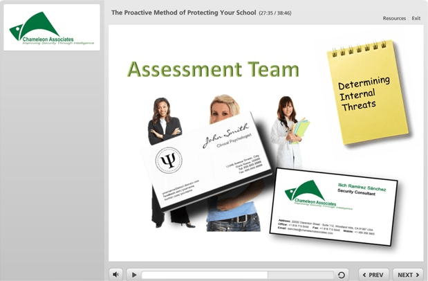Click the replay circular arrow icon

tap(342, 275)
